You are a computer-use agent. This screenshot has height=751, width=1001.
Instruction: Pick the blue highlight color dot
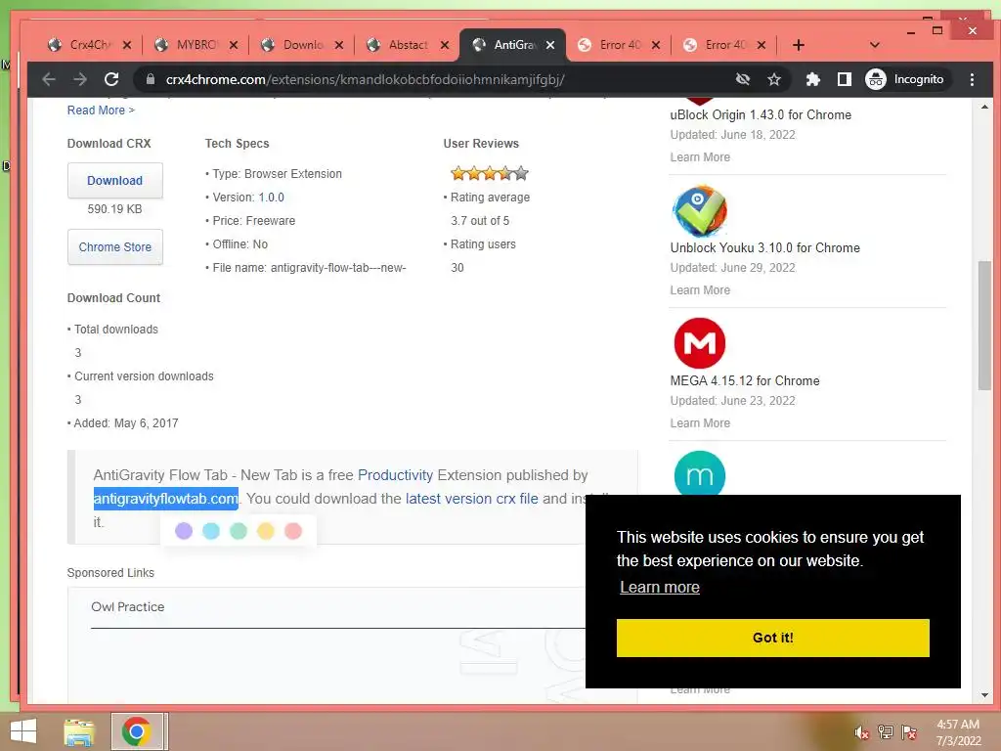click(x=211, y=531)
